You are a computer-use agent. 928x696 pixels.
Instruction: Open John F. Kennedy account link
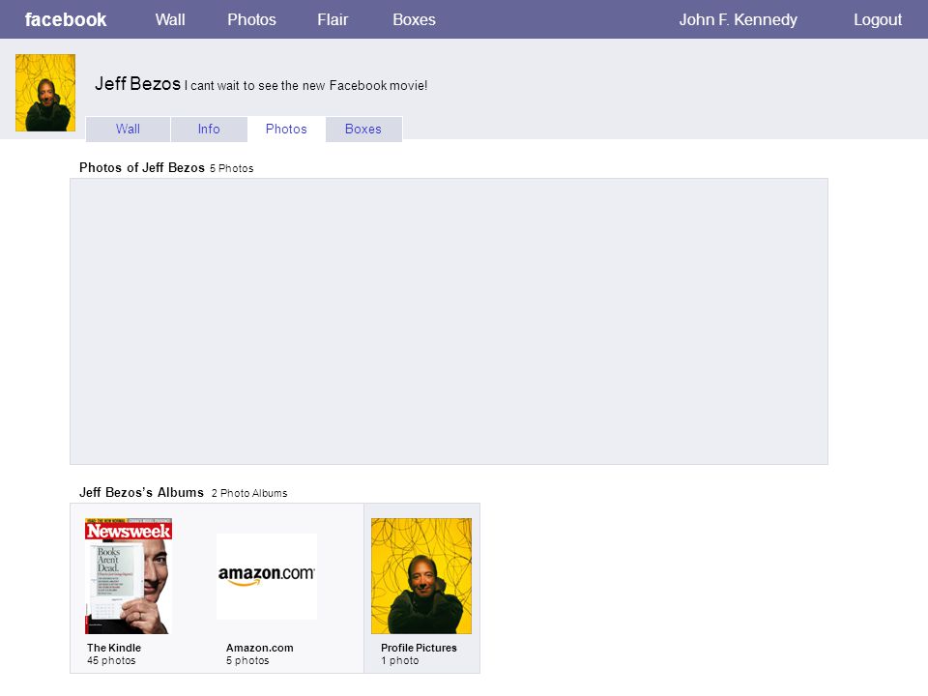click(x=738, y=19)
